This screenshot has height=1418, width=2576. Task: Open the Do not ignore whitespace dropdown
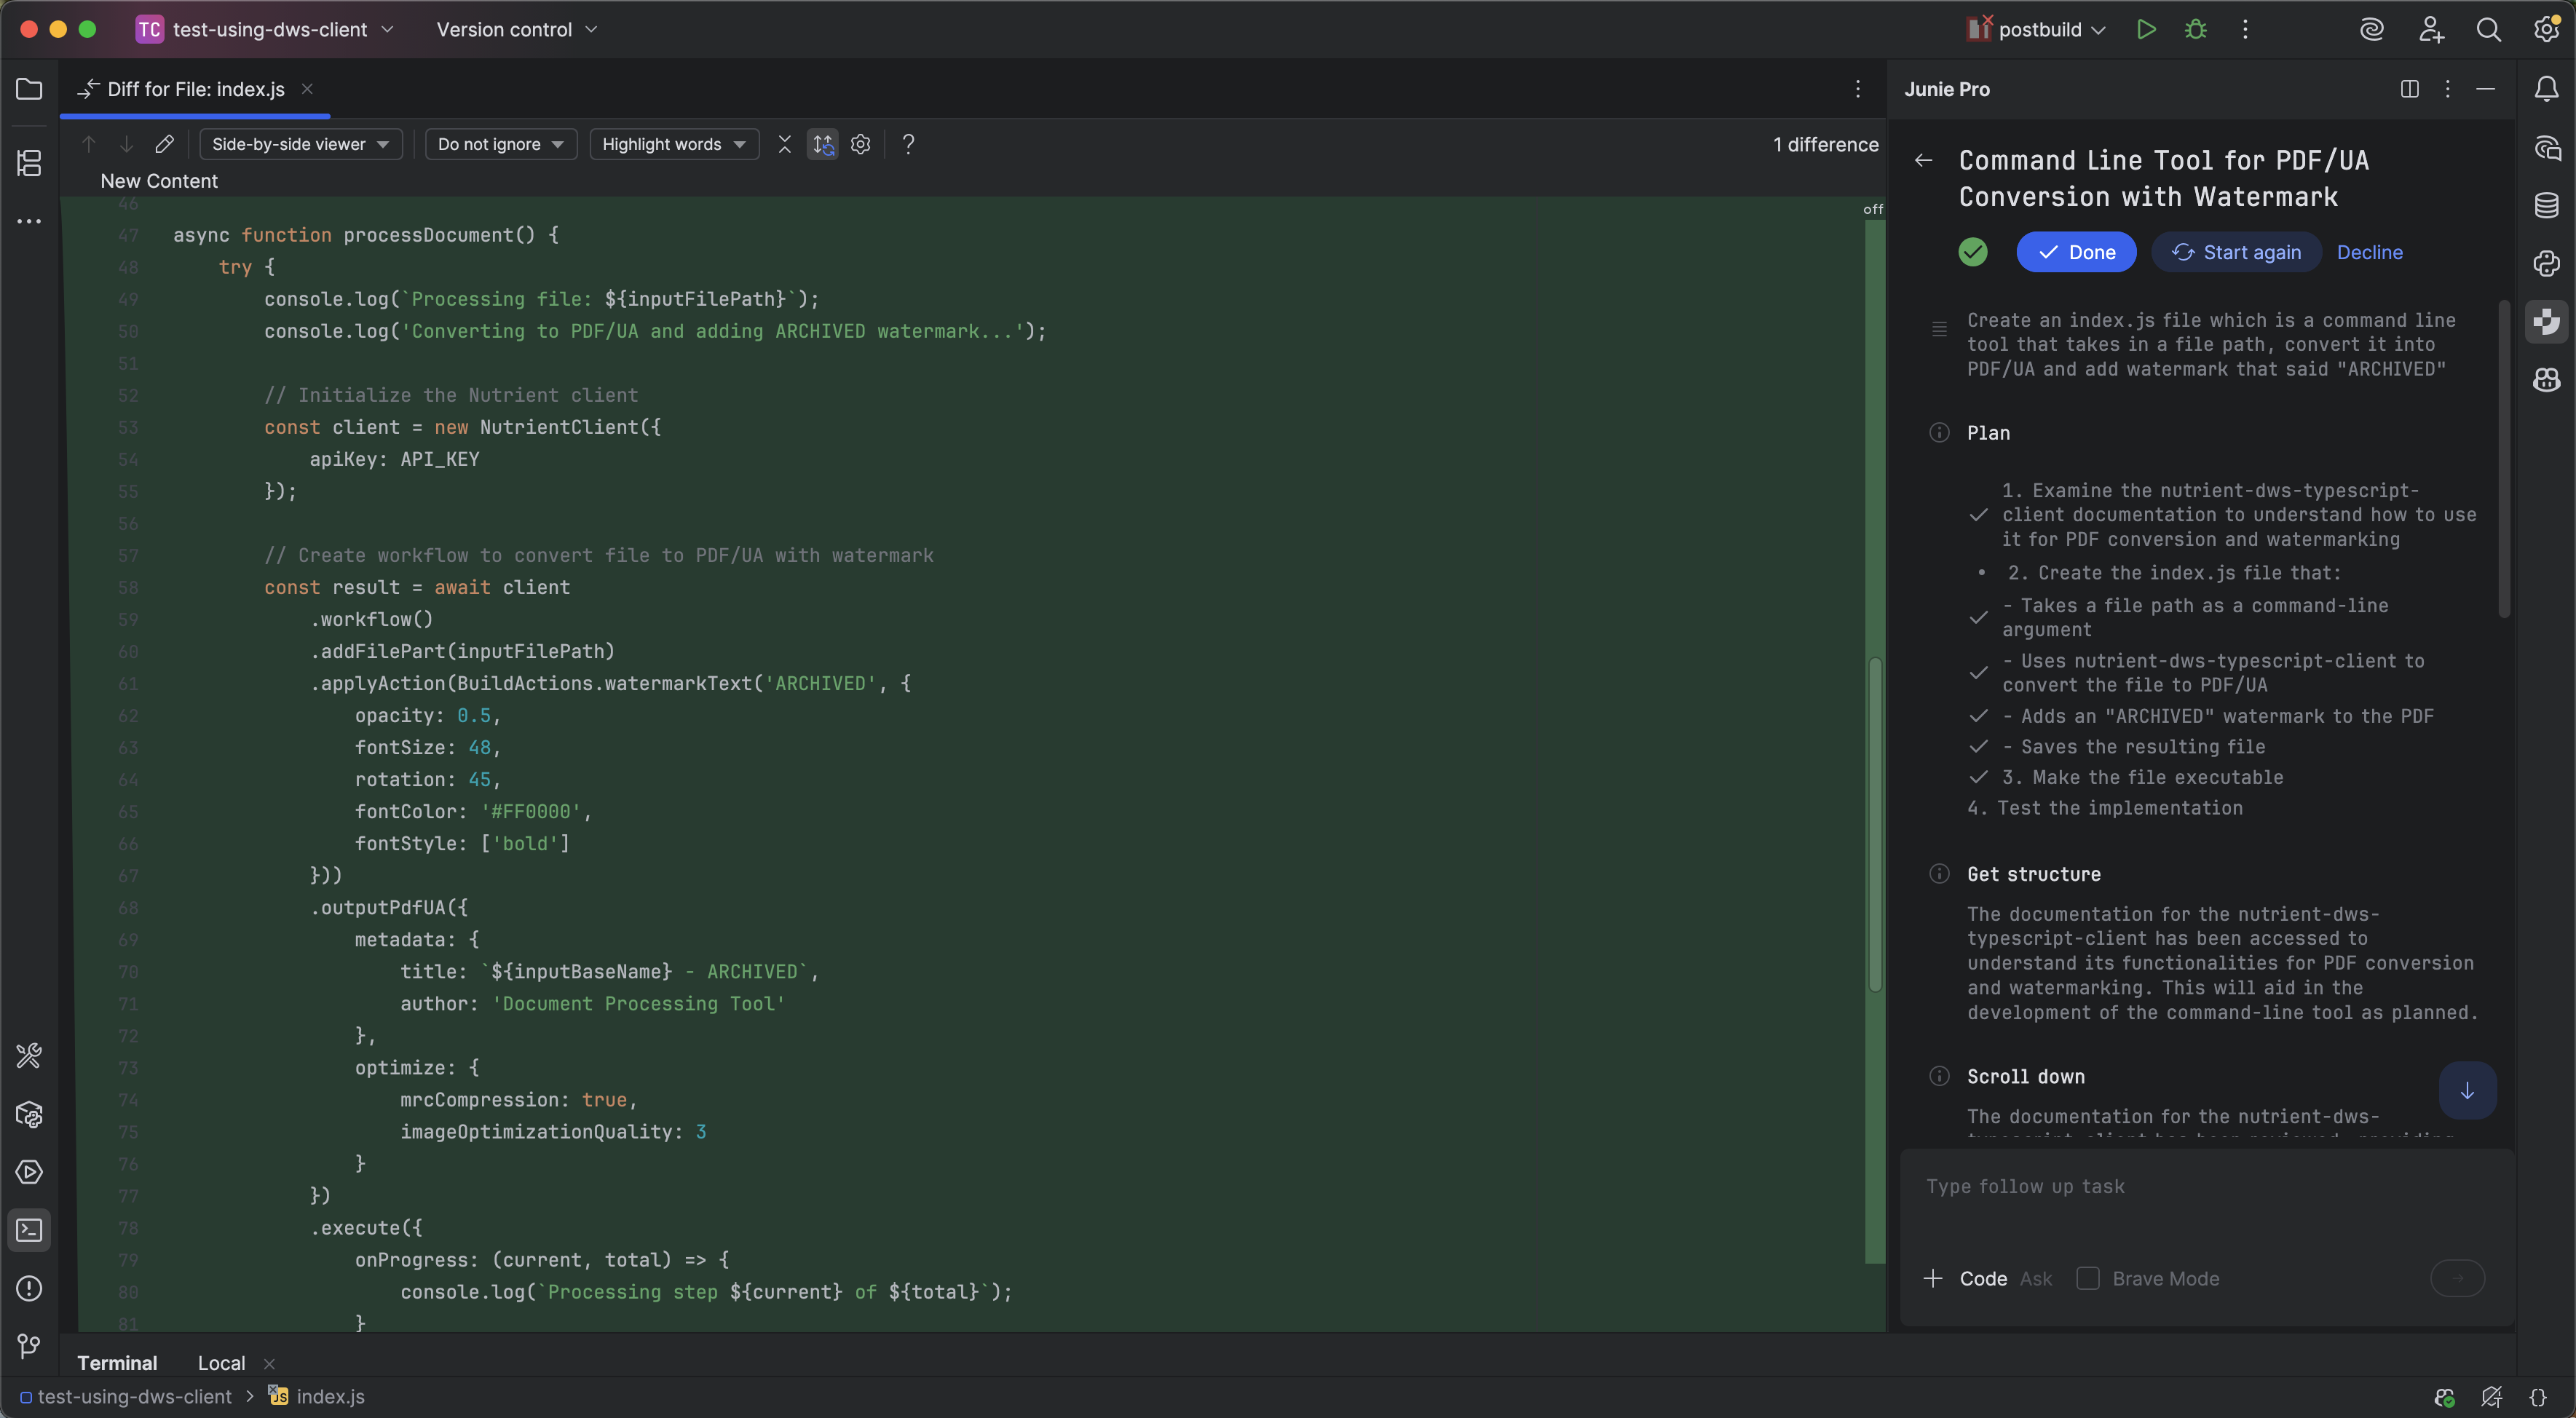click(x=500, y=144)
